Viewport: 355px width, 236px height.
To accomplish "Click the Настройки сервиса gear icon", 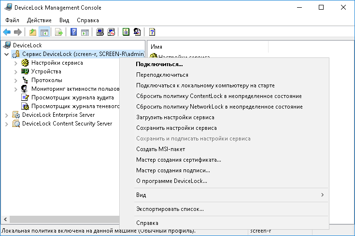I will coord(25,63).
